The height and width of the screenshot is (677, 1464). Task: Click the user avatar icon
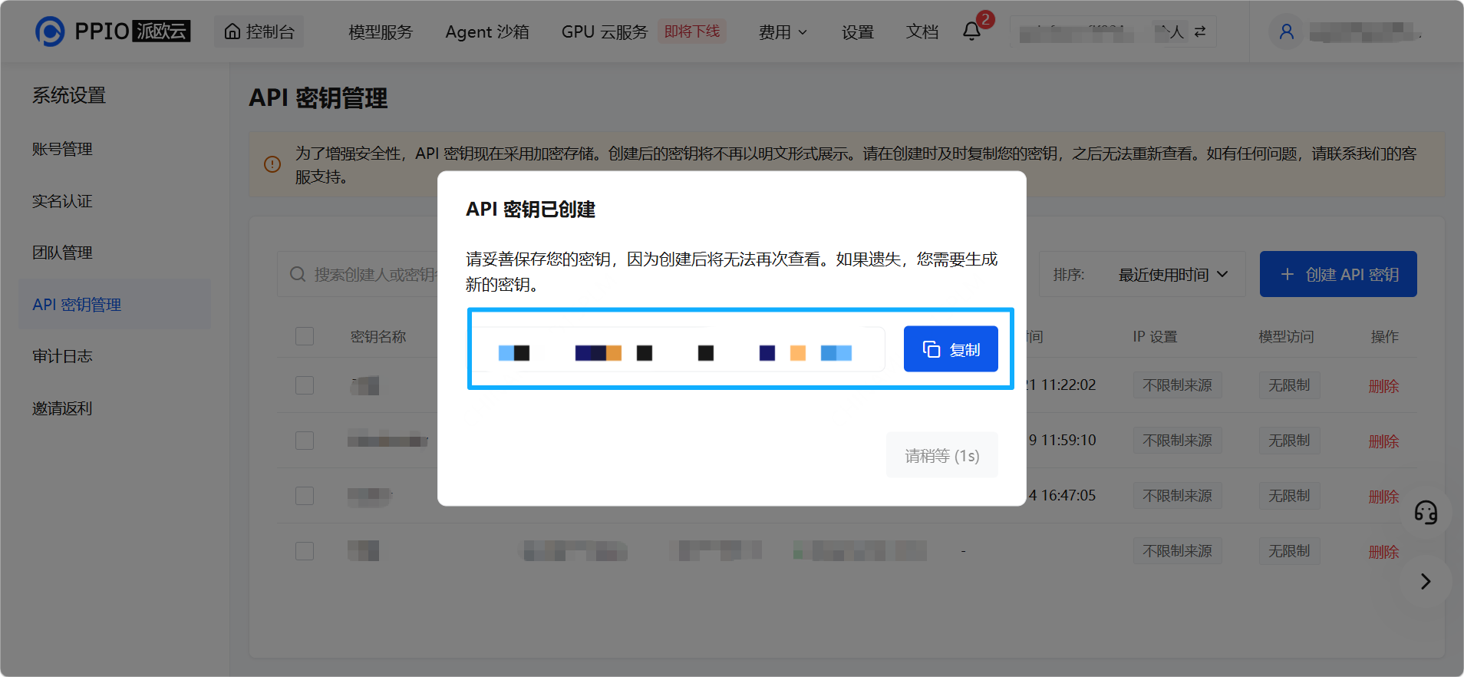click(x=1287, y=31)
